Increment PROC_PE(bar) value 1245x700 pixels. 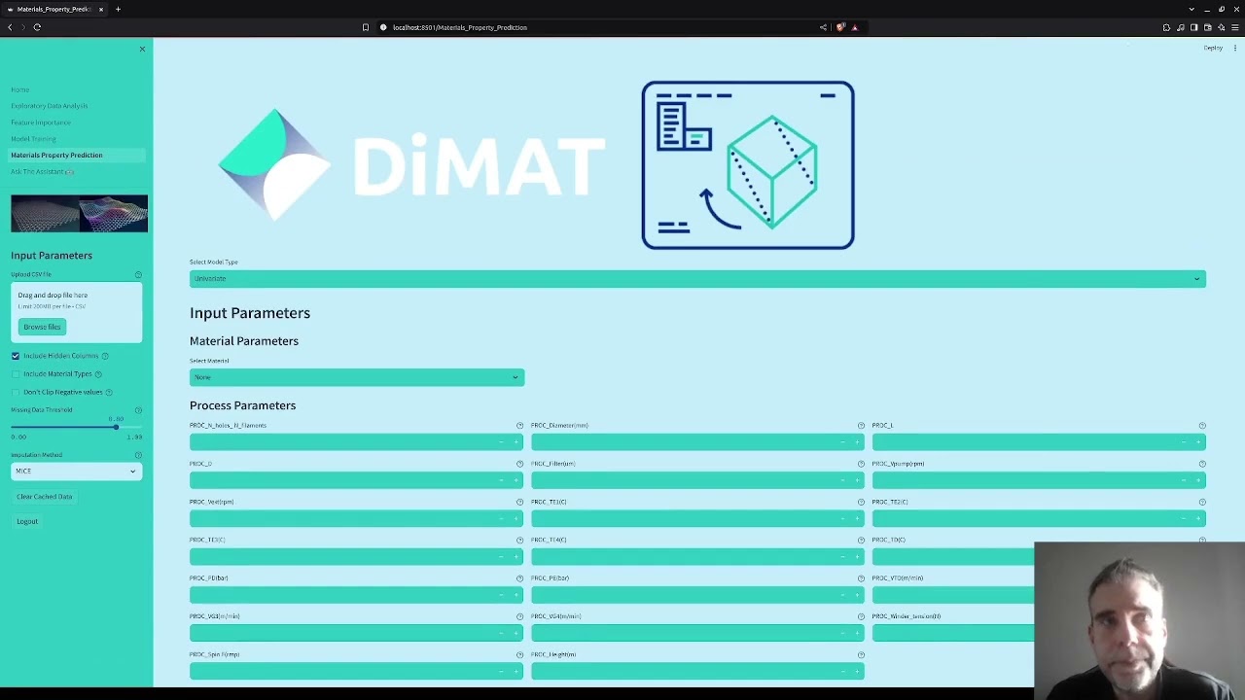(x=858, y=595)
